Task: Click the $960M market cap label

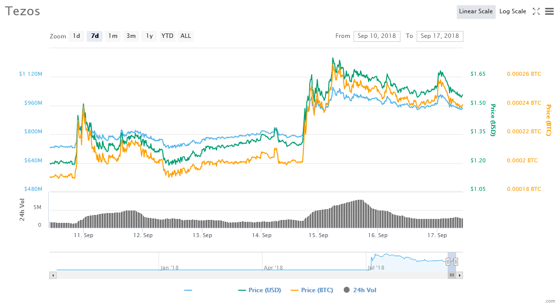Action: [33, 103]
